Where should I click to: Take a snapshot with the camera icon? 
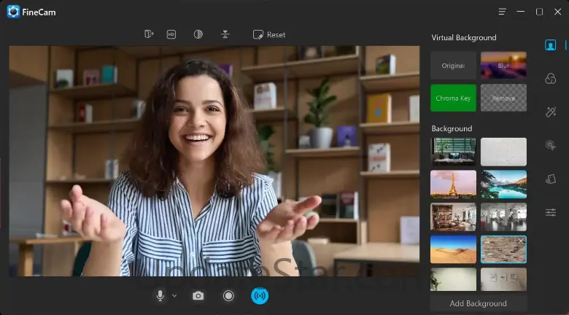coord(198,296)
